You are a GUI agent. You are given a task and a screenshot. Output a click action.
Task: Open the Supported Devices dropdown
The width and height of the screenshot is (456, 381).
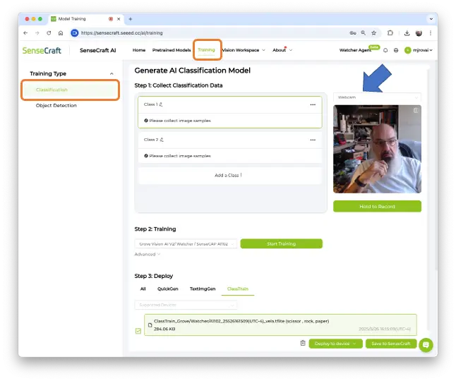[186, 305]
